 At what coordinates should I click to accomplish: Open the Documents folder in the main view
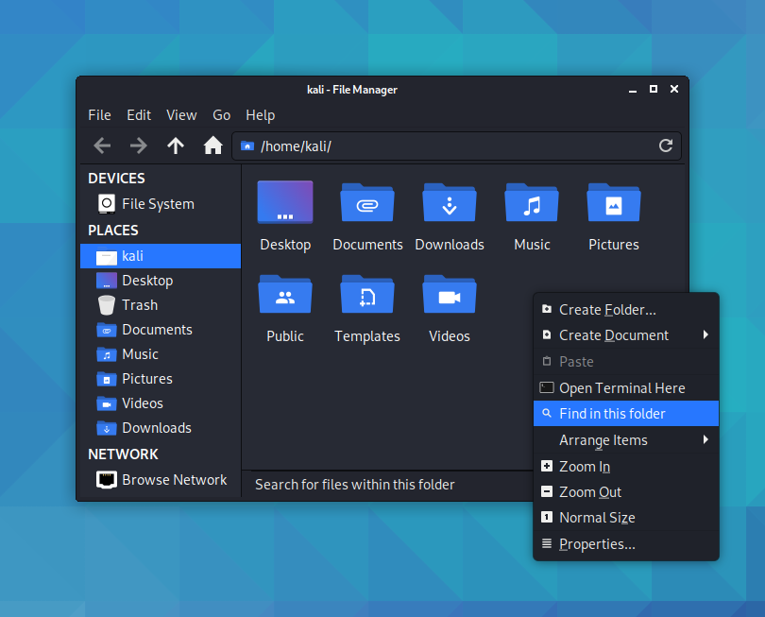[367, 214]
